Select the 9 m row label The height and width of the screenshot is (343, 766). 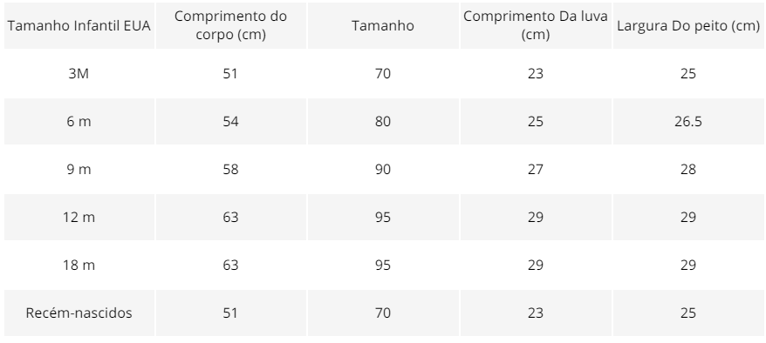[79, 169]
